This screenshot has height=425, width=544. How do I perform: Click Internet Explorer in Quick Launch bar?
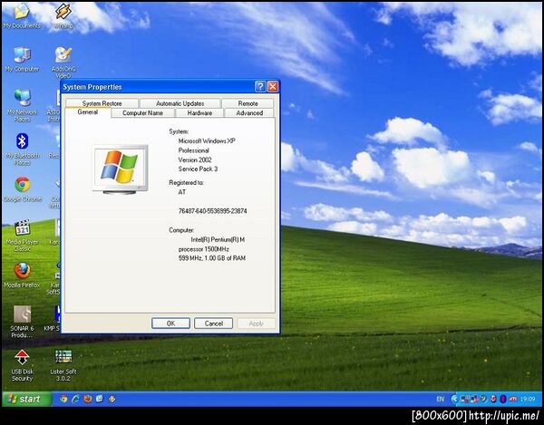click(75, 399)
